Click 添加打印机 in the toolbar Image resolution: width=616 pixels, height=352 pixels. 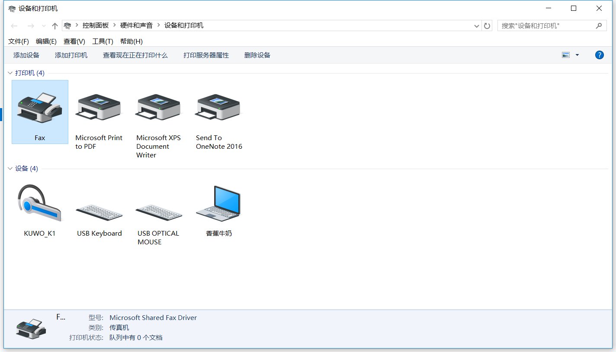click(x=71, y=55)
